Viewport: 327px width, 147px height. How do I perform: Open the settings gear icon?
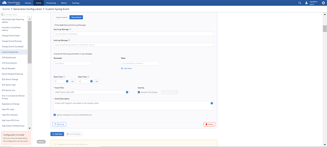click(324, 3)
